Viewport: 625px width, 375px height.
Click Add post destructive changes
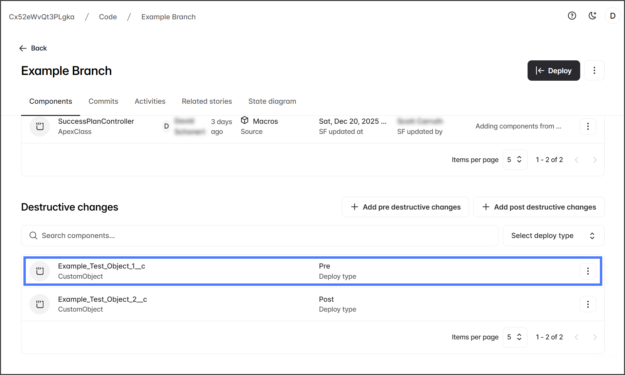coord(539,207)
